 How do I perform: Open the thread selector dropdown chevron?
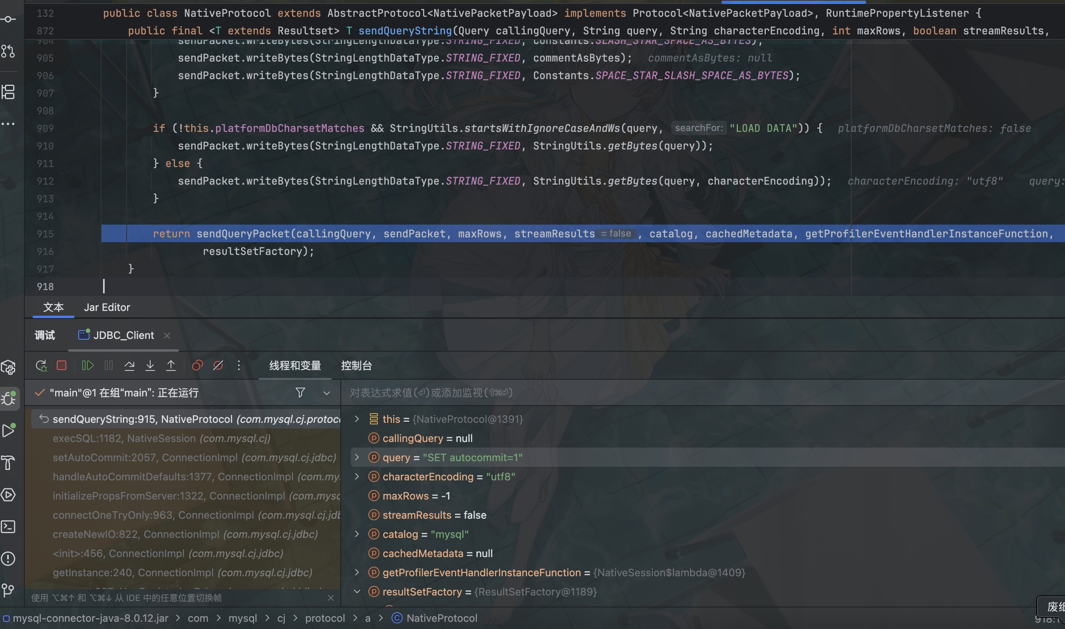click(327, 393)
